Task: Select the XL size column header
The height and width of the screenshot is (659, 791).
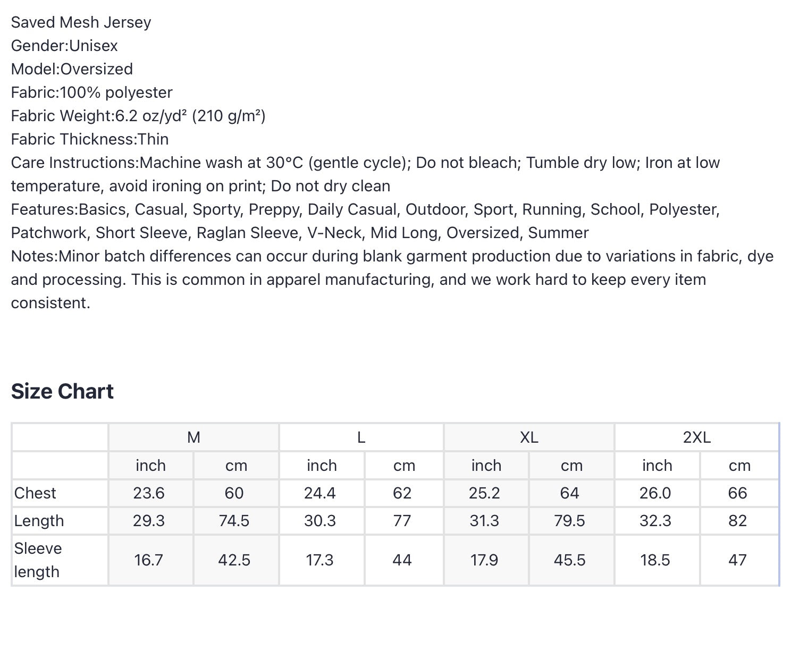Action: tap(529, 437)
